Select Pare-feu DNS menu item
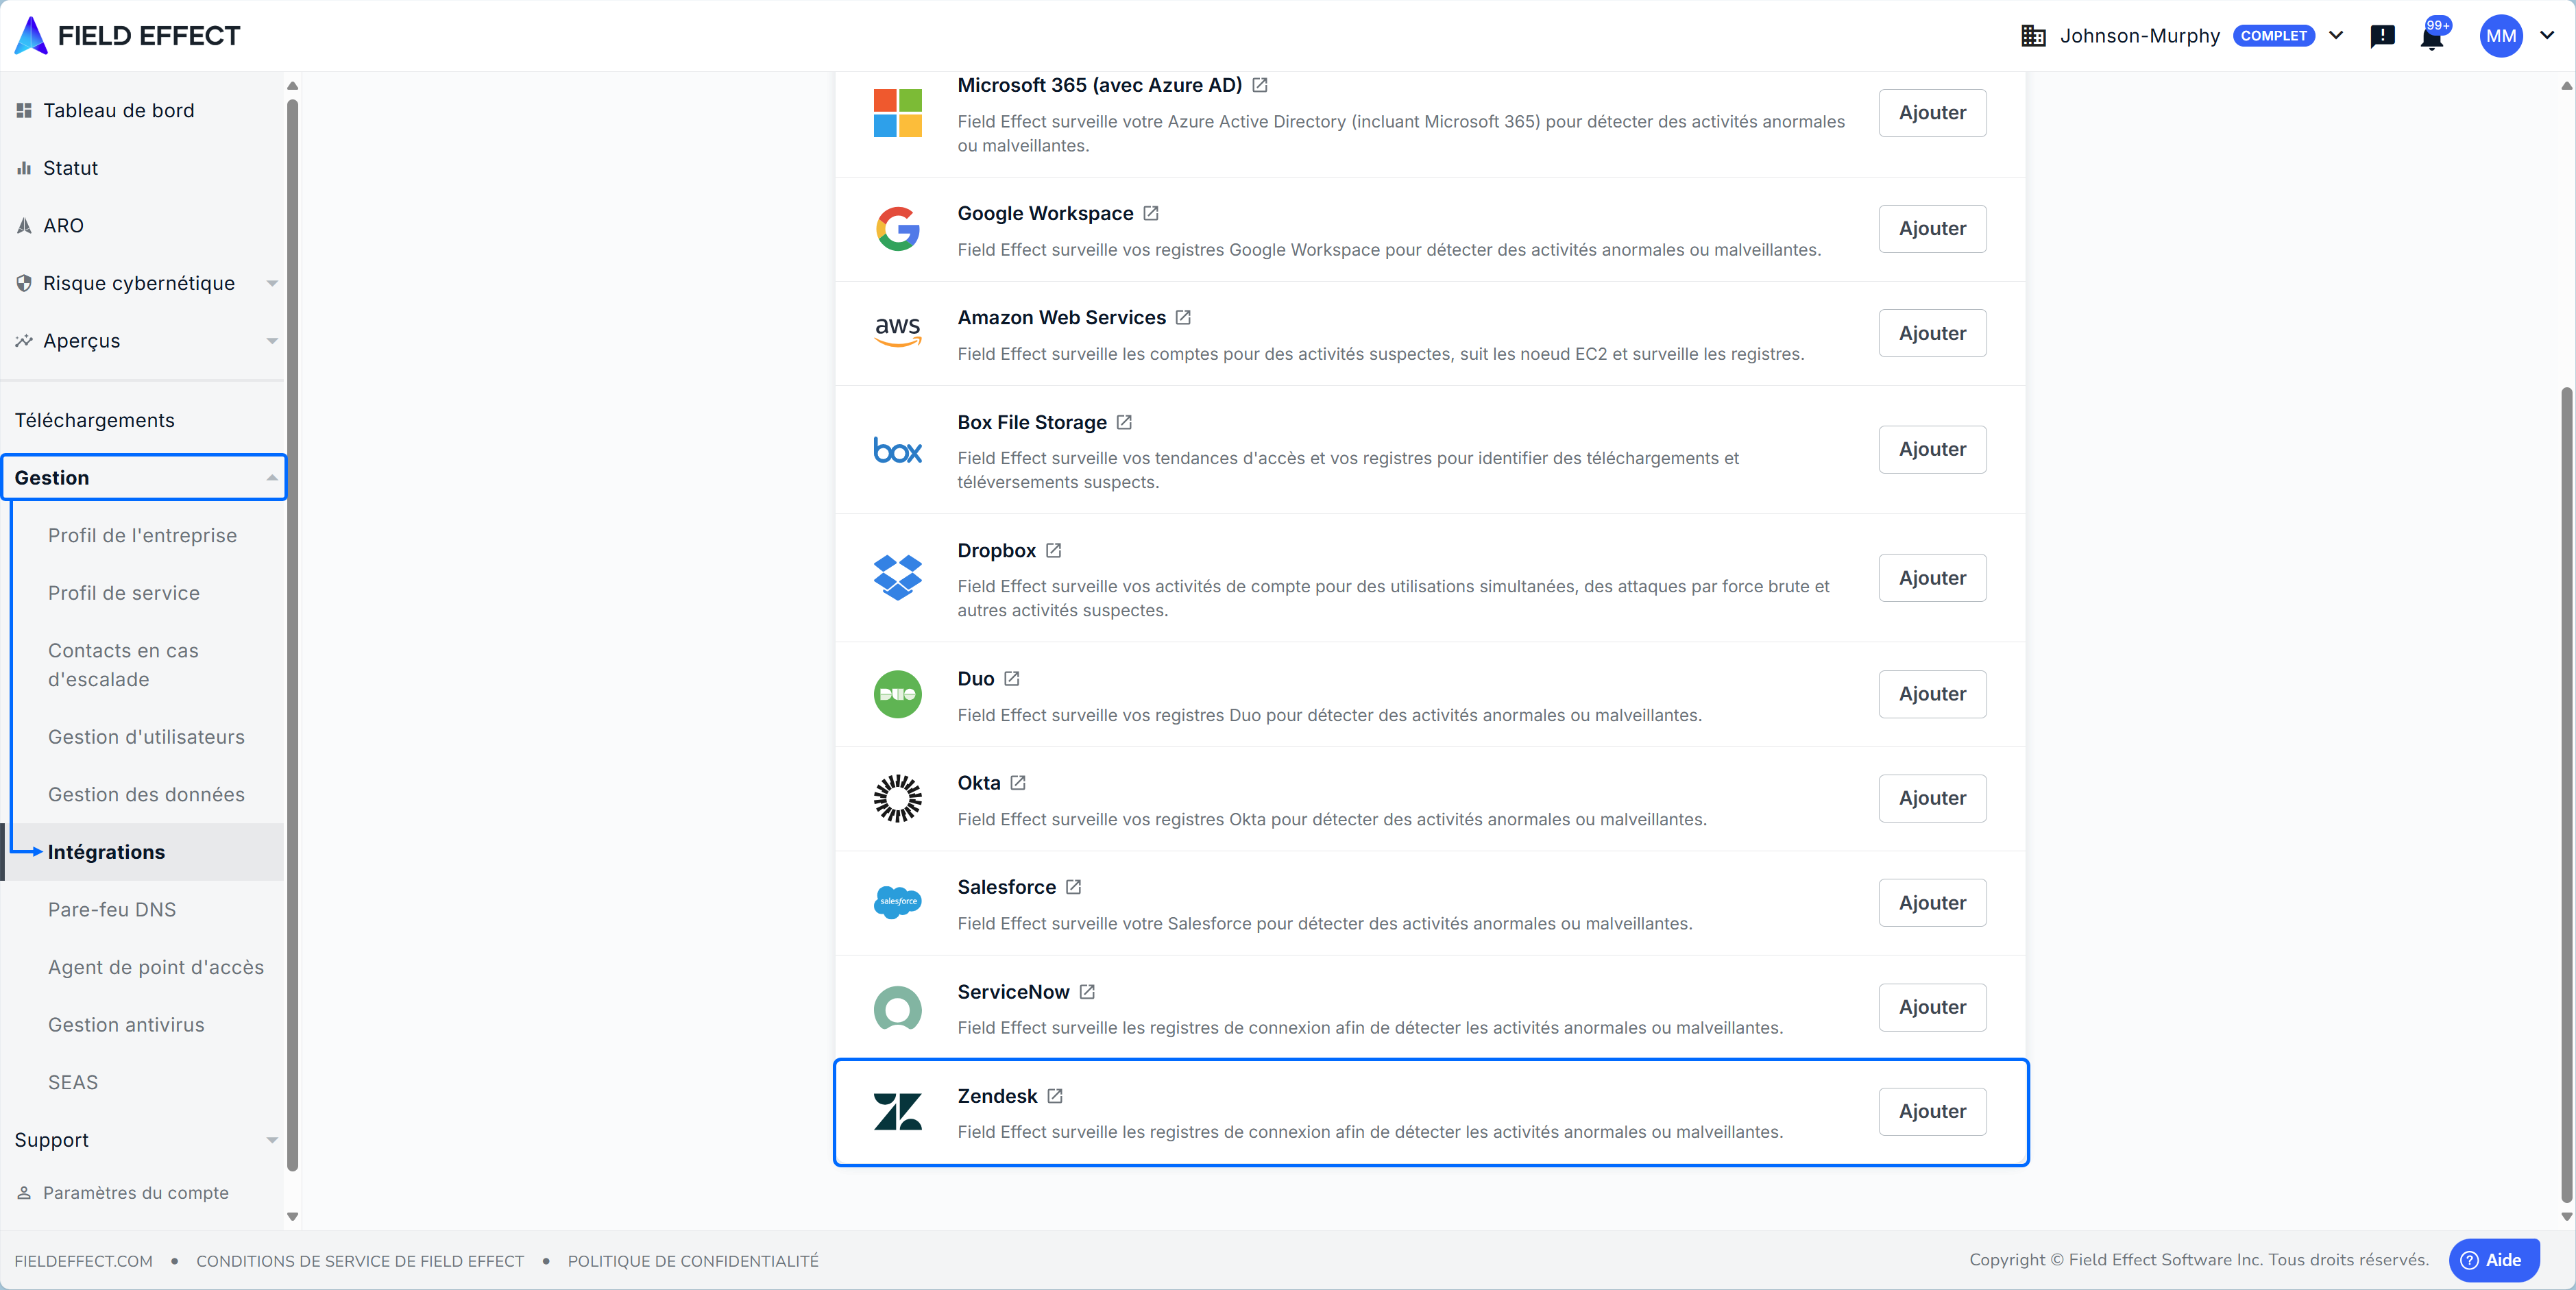 112,910
